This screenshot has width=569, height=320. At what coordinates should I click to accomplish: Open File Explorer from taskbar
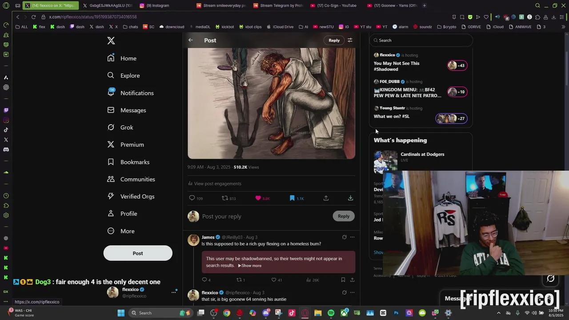tap(318, 313)
